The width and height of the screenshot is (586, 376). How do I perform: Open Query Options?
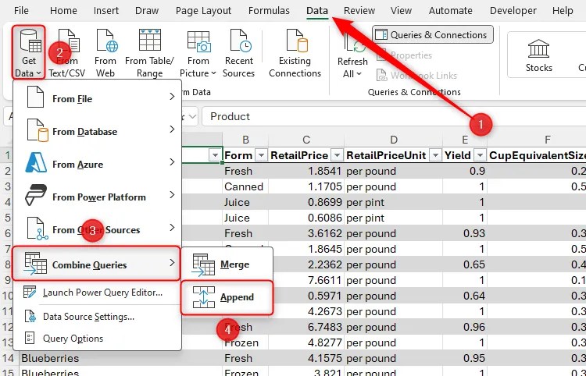[x=97, y=339]
